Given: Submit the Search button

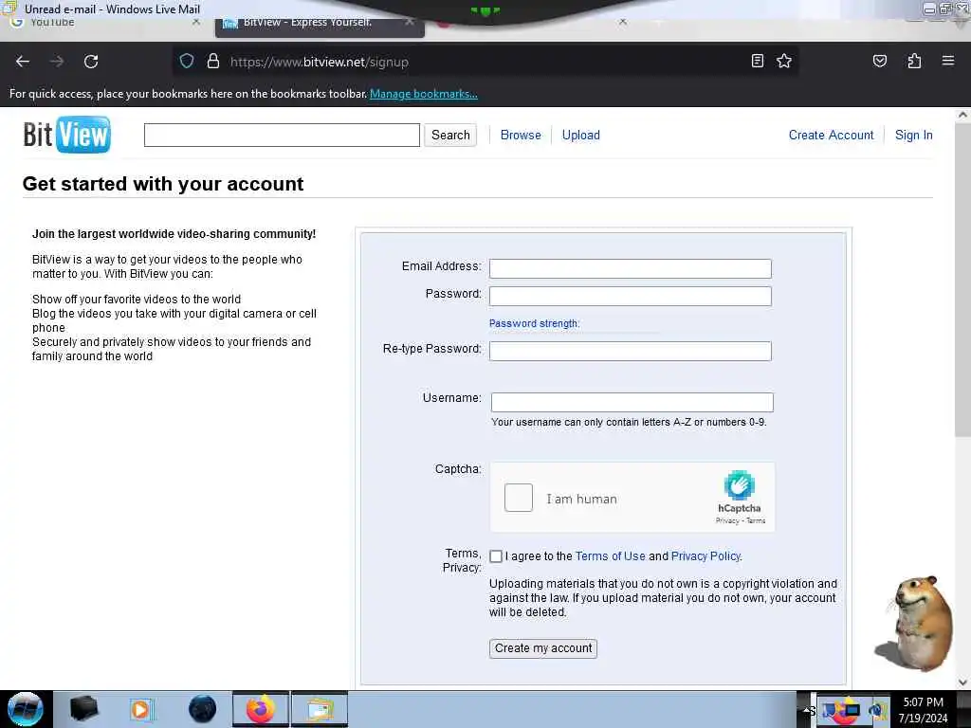Looking at the screenshot, I should (450, 135).
